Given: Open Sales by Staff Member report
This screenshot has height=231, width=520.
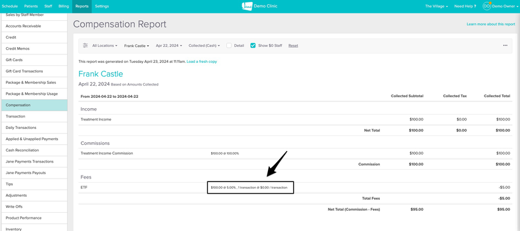Looking at the screenshot, I should 34,16.
